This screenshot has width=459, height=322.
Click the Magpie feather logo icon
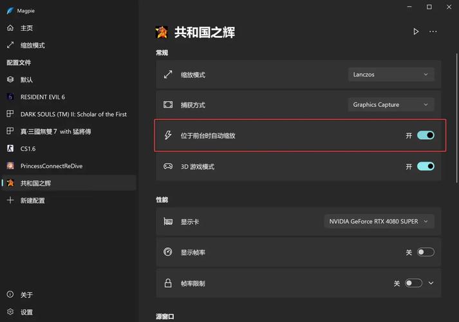pos(10,11)
